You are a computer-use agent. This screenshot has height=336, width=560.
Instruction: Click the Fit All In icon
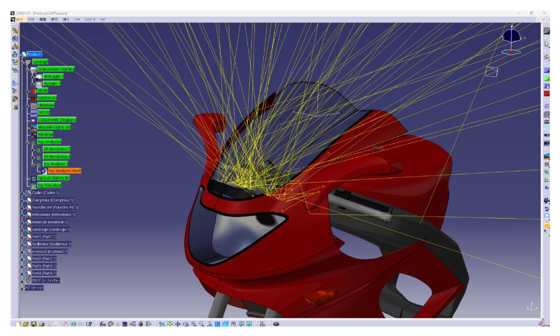click(170, 324)
